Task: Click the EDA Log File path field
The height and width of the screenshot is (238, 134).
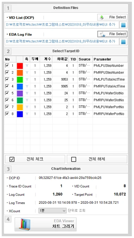Action: (62, 41)
